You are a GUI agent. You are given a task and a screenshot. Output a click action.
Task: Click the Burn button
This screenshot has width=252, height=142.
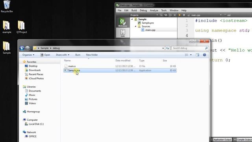78,55
